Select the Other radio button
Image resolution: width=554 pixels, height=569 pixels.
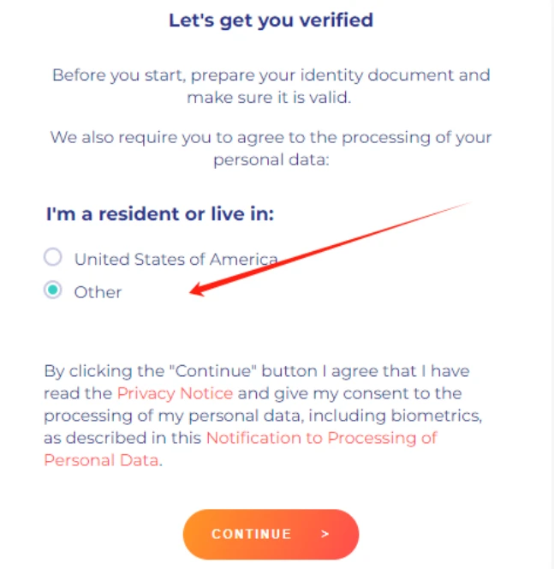[53, 291]
